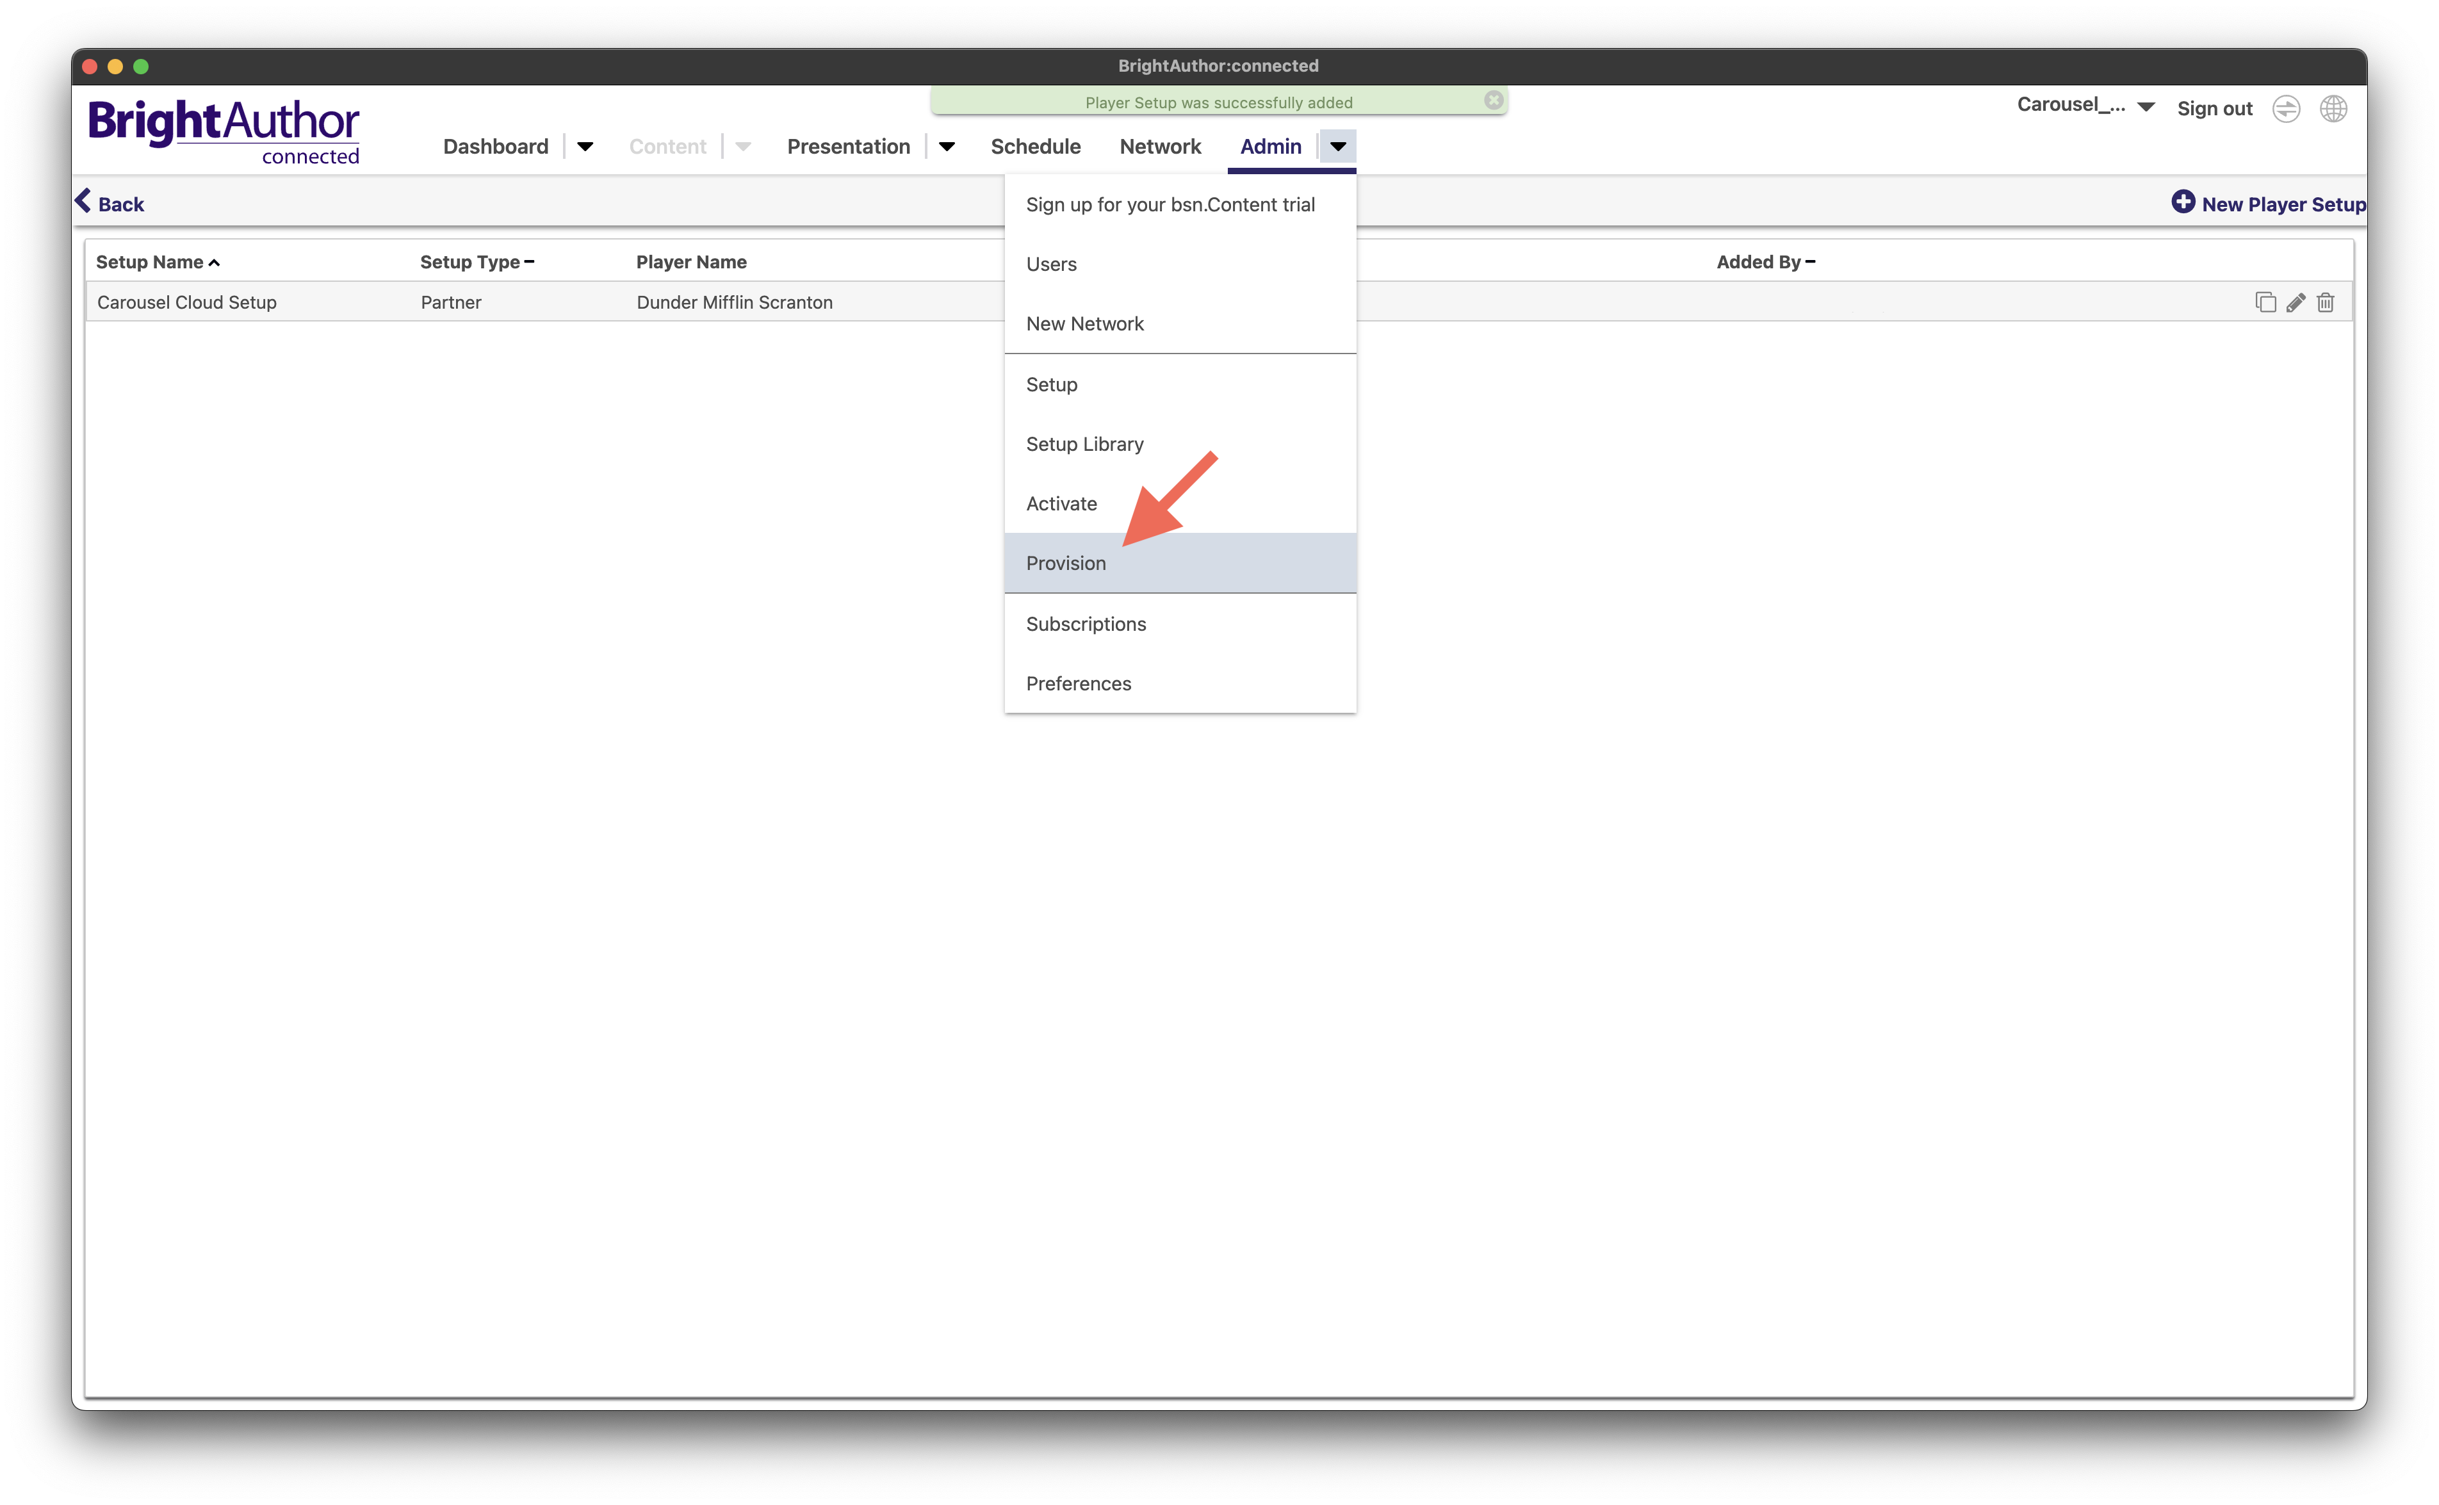Select Sign up for bsn.Content trial
This screenshot has height=1505, width=2439.
pyautogui.click(x=1180, y=204)
